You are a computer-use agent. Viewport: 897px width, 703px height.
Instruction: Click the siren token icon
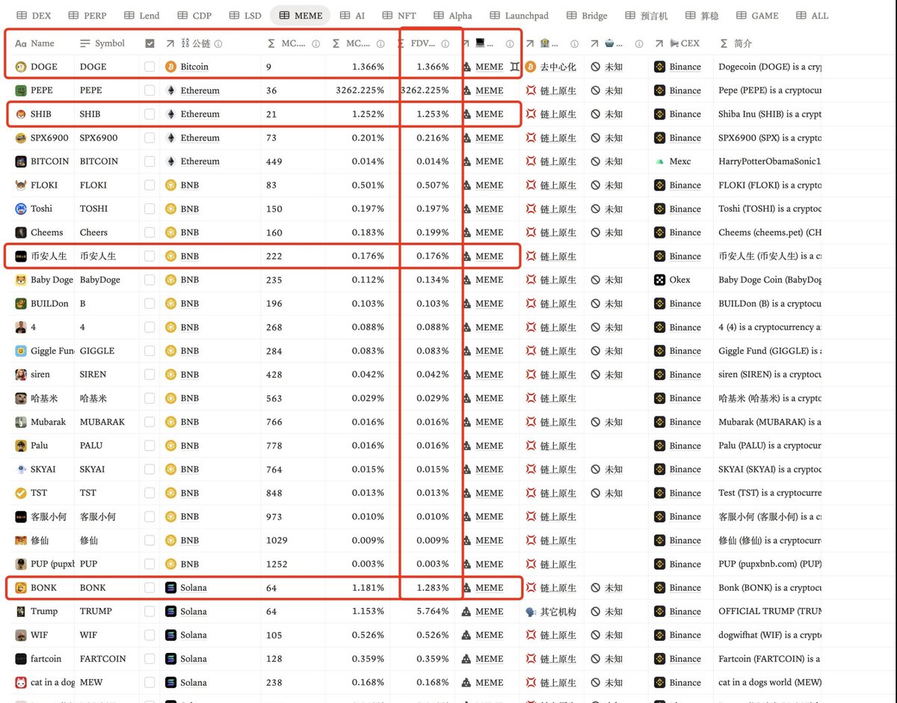(21, 375)
